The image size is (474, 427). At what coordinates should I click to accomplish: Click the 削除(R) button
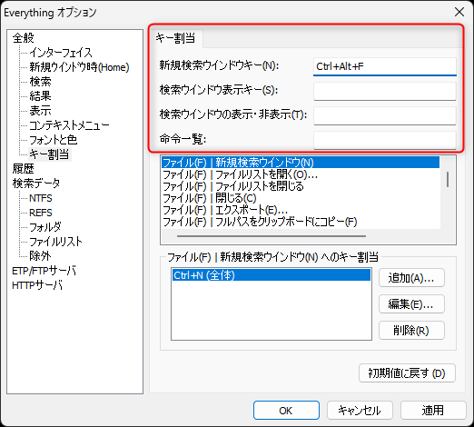(x=411, y=330)
